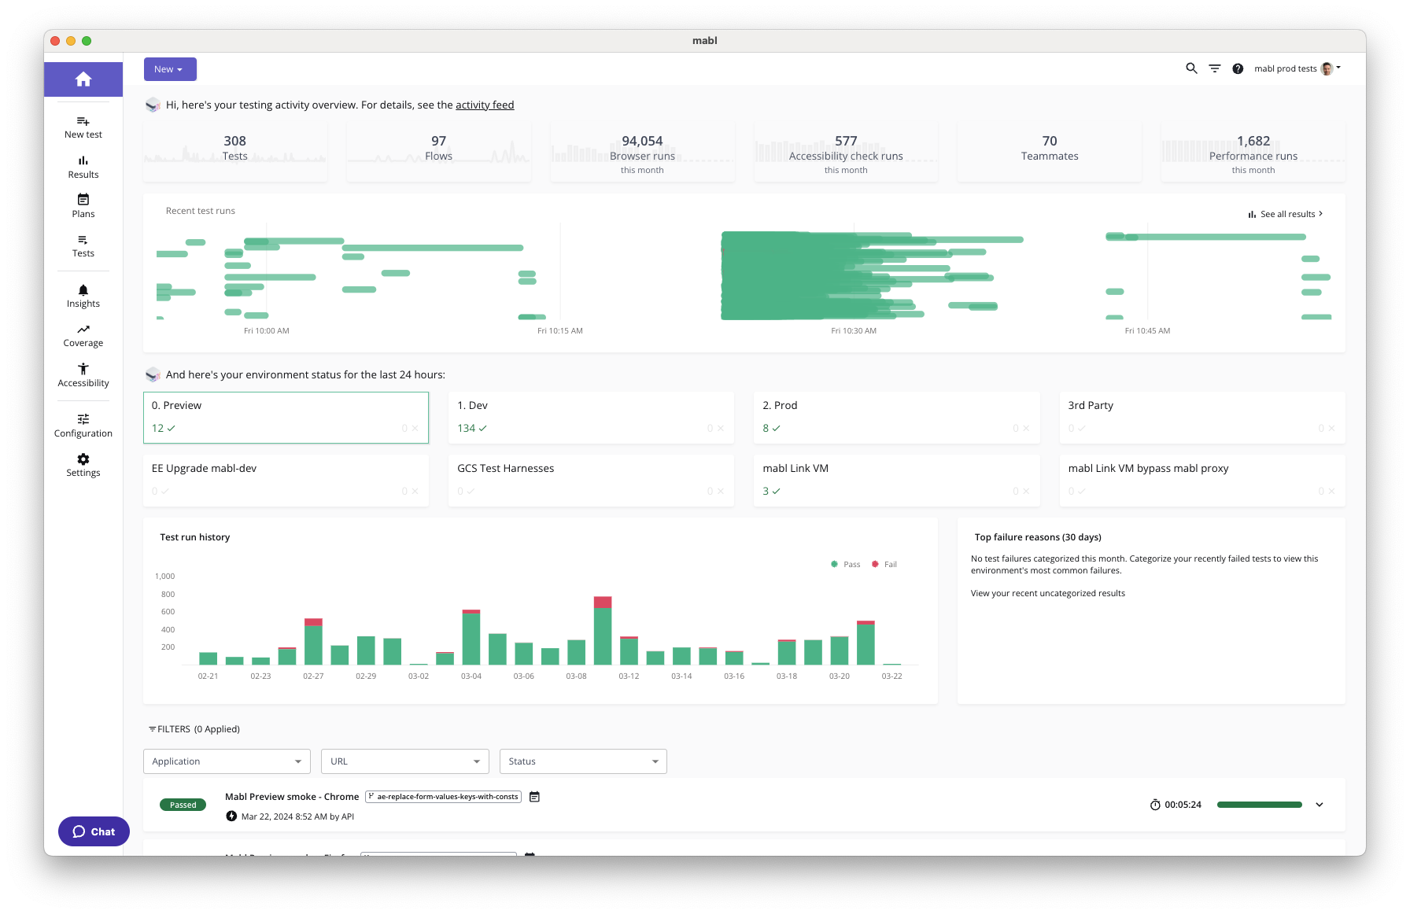This screenshot has width=1410, height=914.
Task: Open New test from the sidebar
Action: pyautogui.click(x=83, y=127)
